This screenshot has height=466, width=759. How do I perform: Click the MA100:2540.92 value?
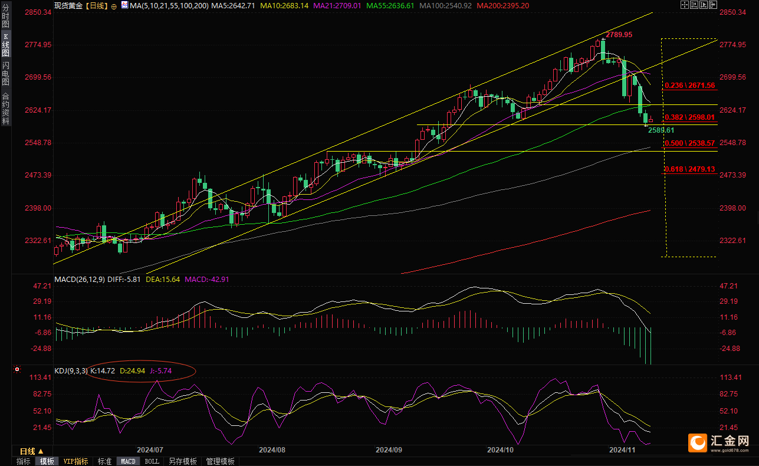445,5
